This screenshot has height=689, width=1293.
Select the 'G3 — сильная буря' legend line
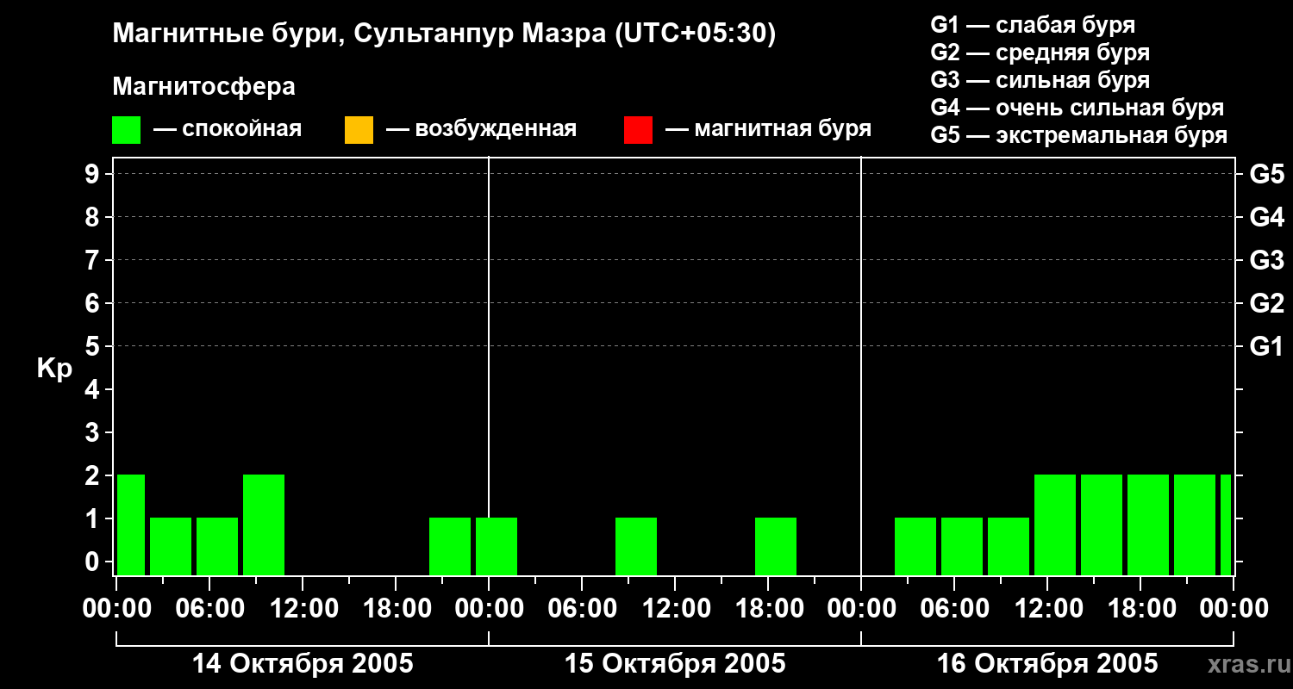tap(1040, 80)
